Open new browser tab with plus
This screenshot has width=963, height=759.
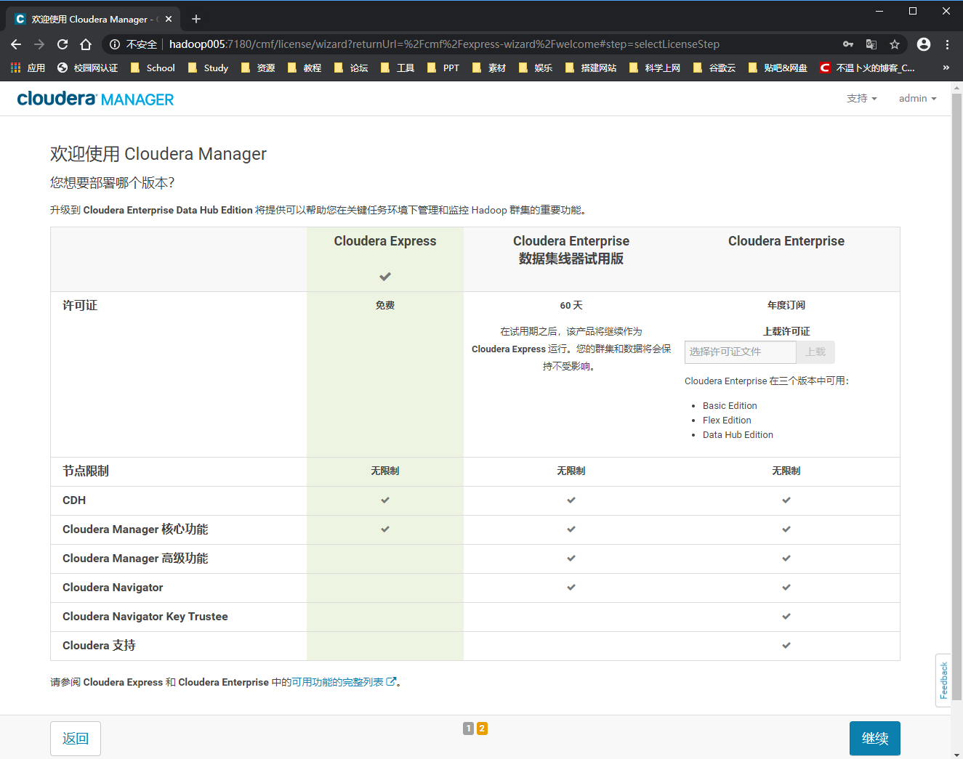196,19
